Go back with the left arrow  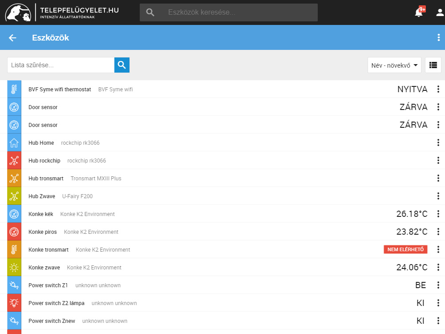pyautogui.click(x=12, y=37)
